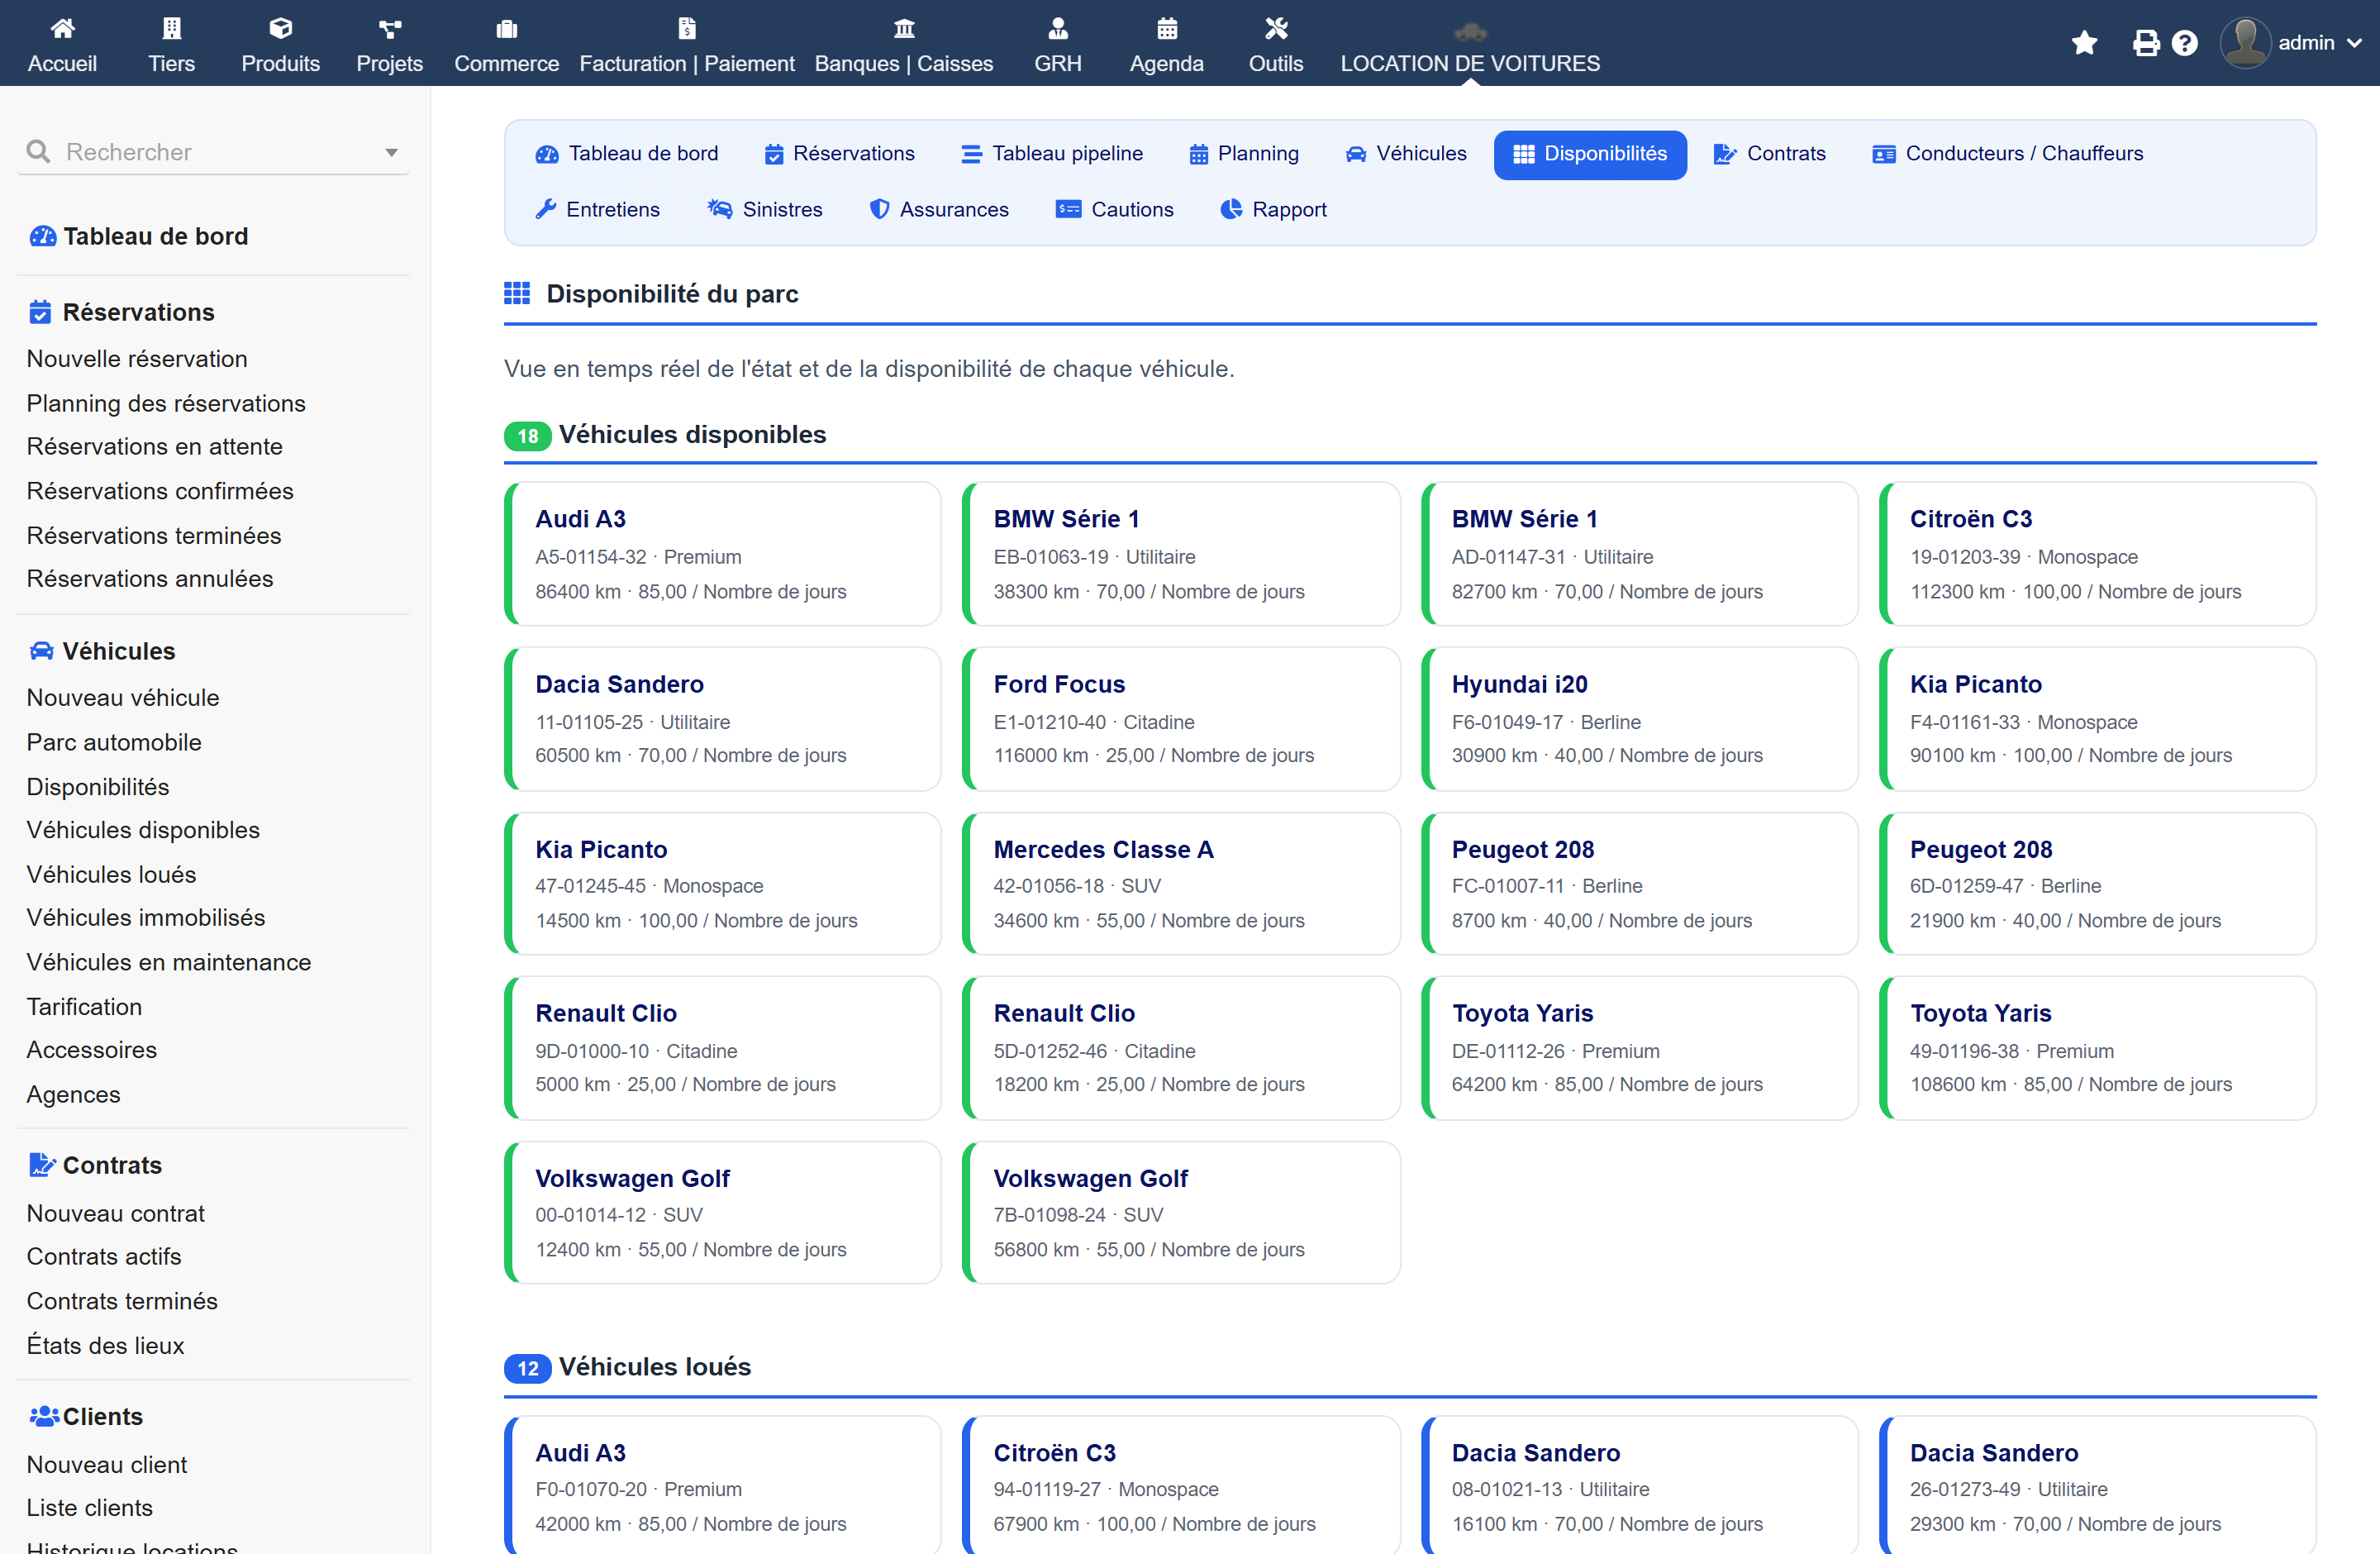Open Véhicules en maintenance link

point(169,962)
